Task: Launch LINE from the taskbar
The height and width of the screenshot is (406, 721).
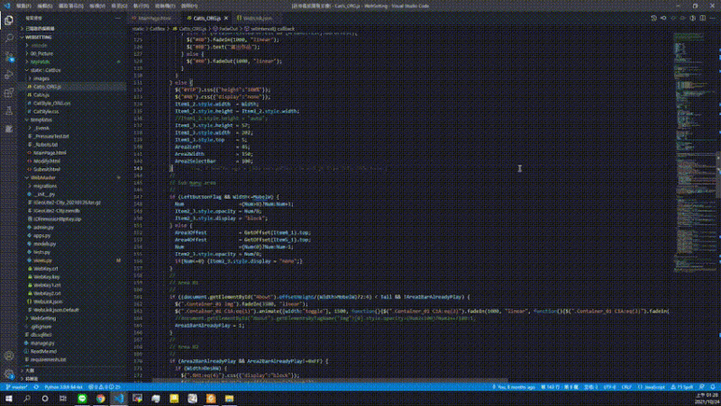Action: point(82,398)
